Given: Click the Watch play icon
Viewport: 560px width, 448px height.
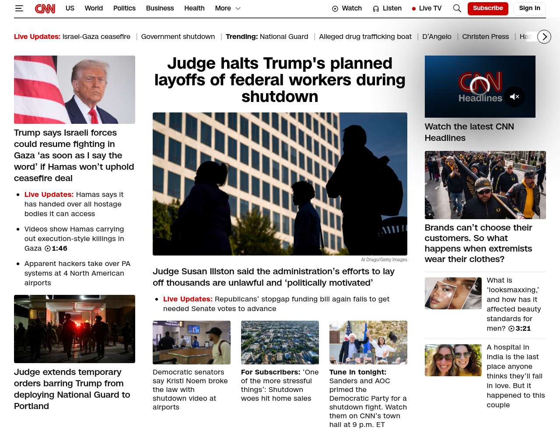Looking at the screenshot, I should [335, 9].
